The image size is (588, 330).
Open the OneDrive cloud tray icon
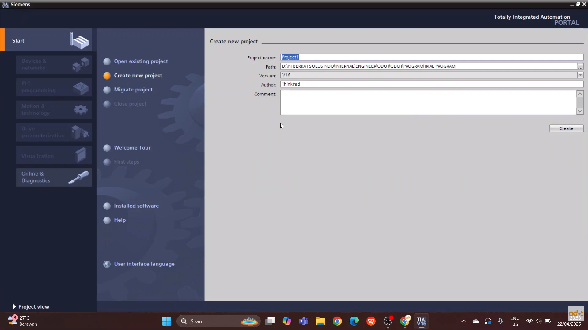click(x=476, y=321)
